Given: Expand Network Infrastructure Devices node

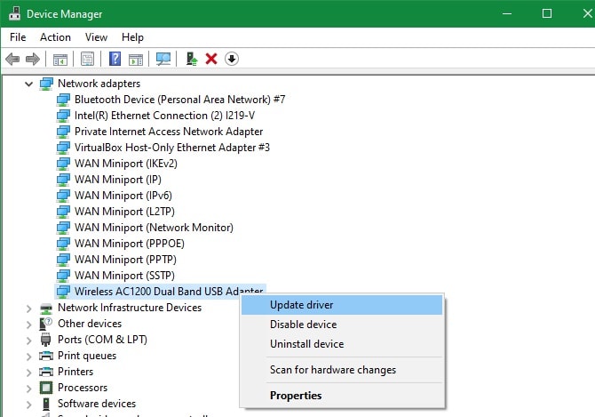Looking at the screenshot, I should 28,309.
